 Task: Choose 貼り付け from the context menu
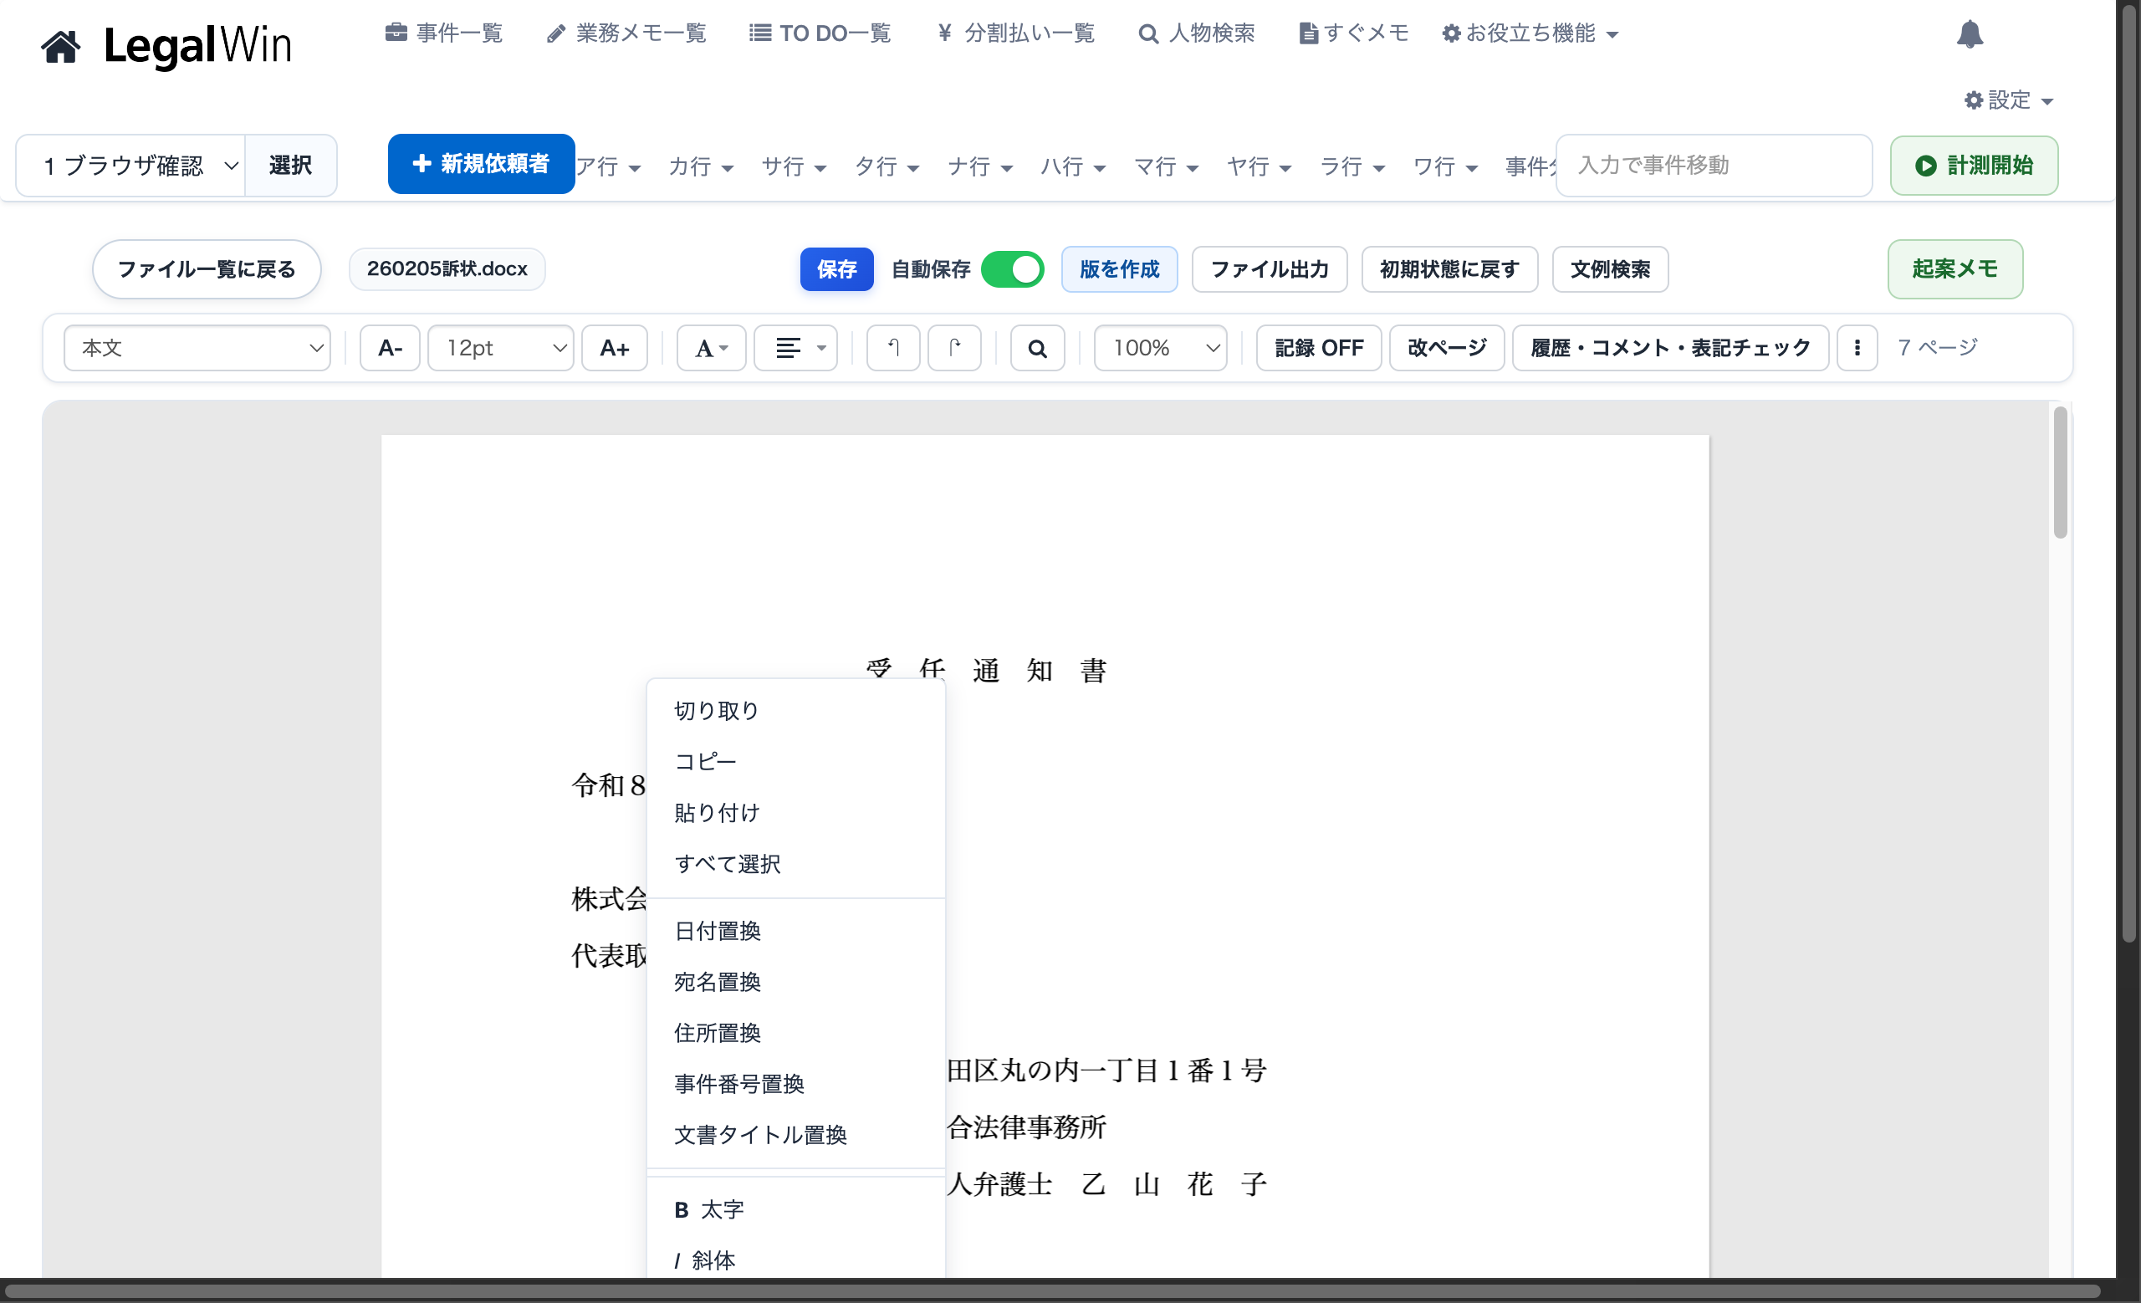point(796,813)
